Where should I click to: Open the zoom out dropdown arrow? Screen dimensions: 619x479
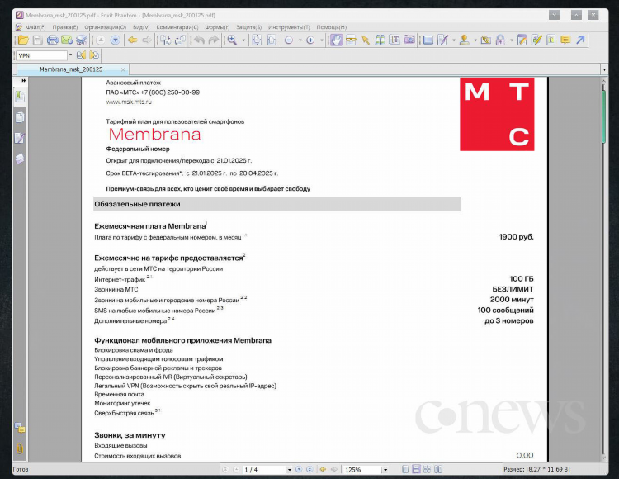(300, 40)
